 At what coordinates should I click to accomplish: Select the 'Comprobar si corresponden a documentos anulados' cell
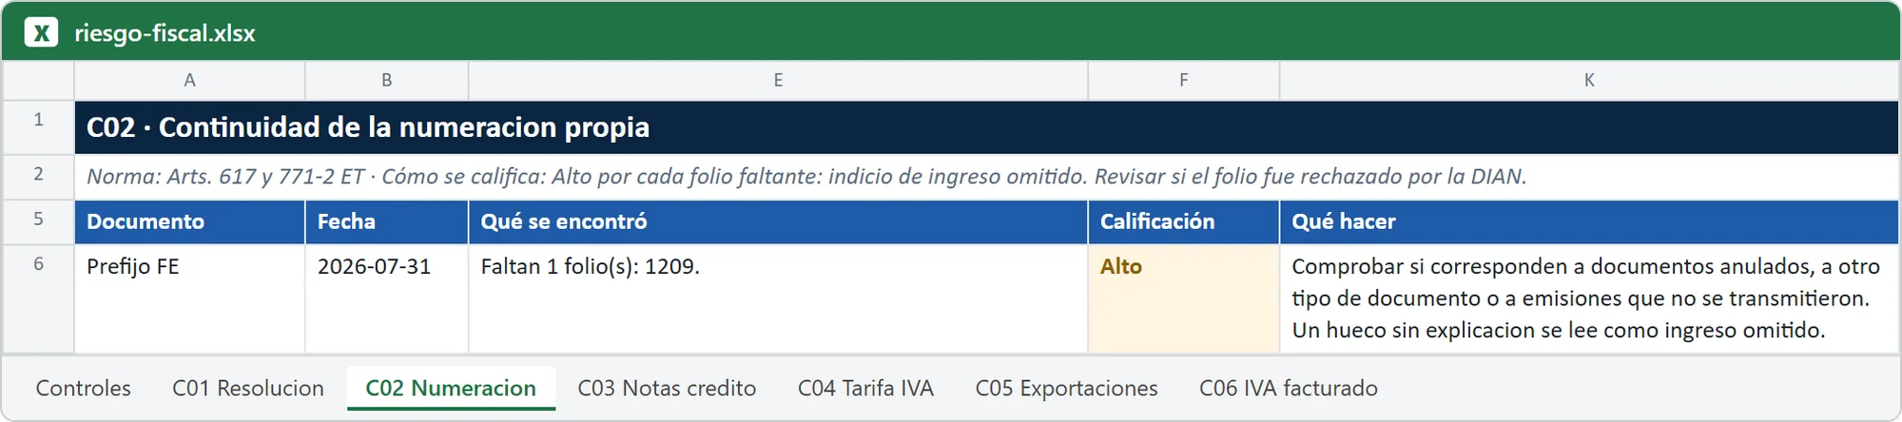tap(1589, 299)
